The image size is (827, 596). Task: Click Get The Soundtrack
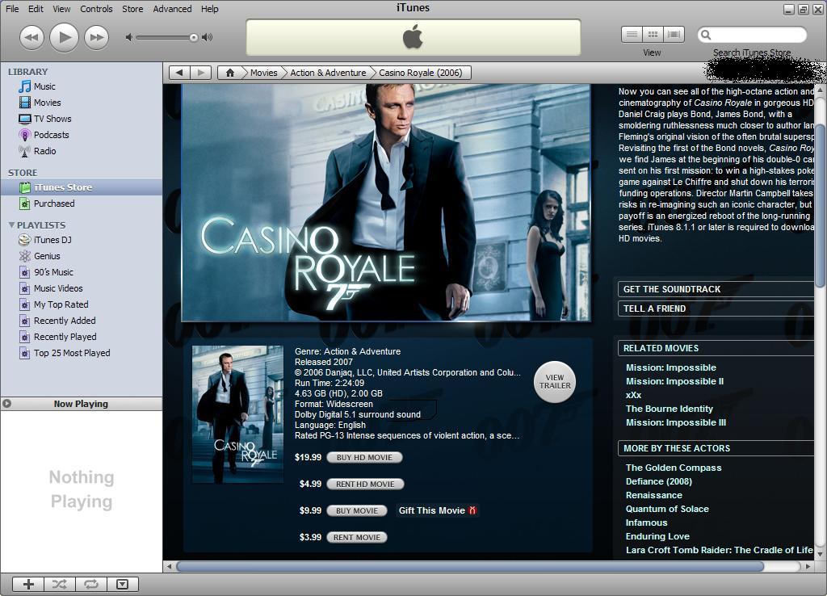click(716, 289)
